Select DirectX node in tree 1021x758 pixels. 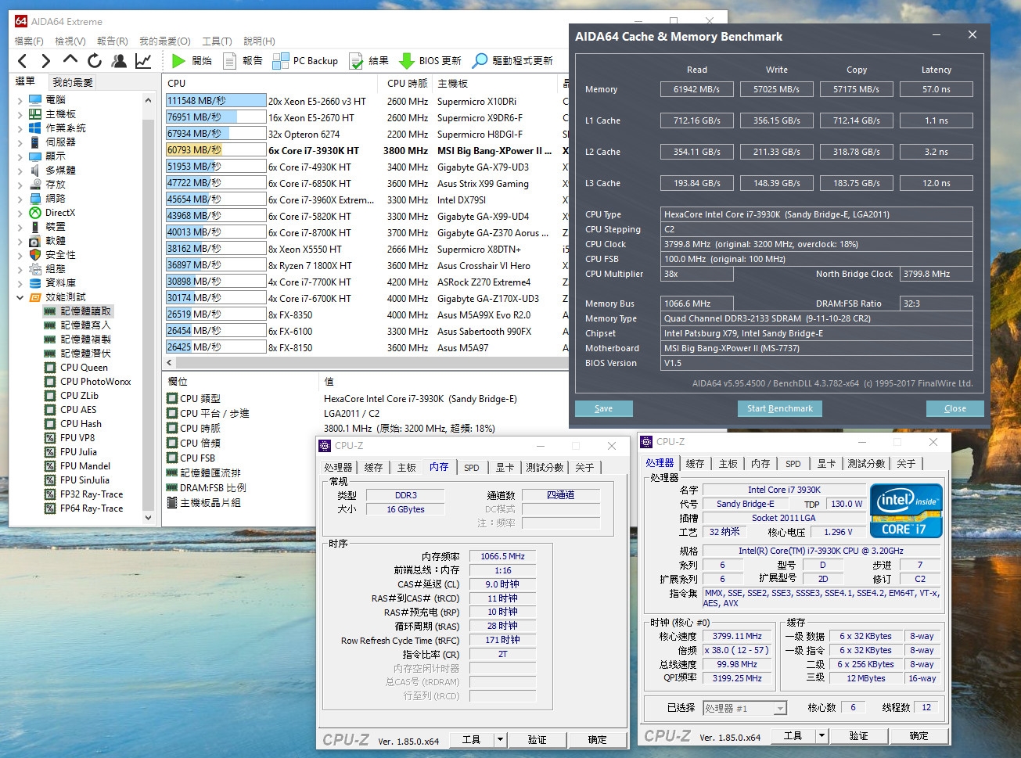point(52,213)
